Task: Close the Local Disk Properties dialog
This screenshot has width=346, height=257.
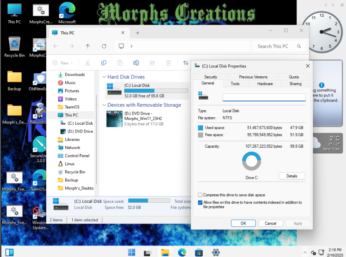Action: click(308, 66)
